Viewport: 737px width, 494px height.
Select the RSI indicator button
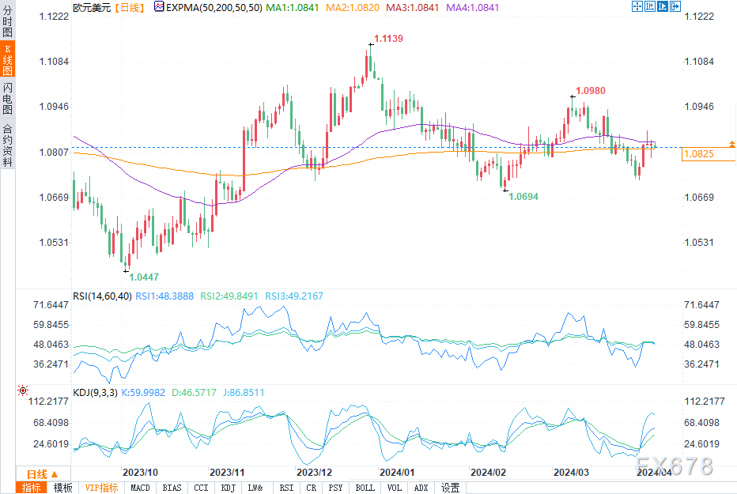pyautogui.click(x=286, y=488)
